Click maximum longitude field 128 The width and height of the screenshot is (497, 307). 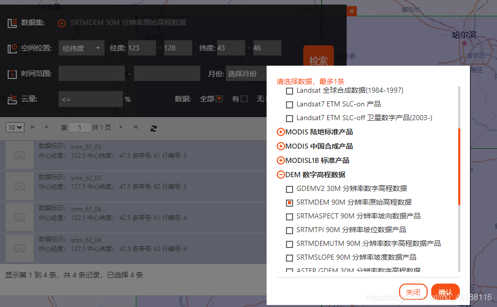tap(178, 48)
